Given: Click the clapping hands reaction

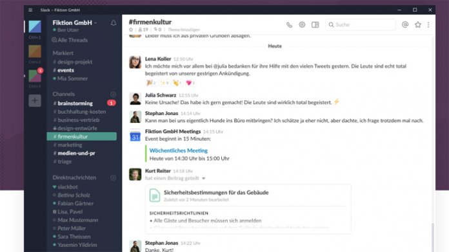Looking at the screenshot, I should coord(177,83).
